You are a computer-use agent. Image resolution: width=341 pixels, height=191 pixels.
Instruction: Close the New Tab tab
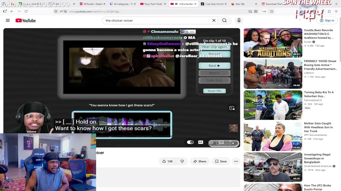click(256, 4)
